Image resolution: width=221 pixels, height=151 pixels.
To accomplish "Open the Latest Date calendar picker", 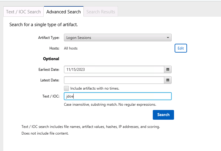I will point(168,80).
